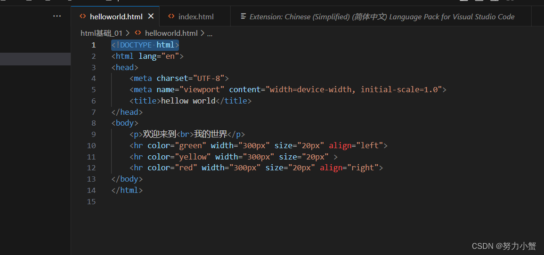Viewport: 544px width, 255px height.
Task: Expand the breadcrumb ellipsis symbol list
Action: tap(210, 33)
